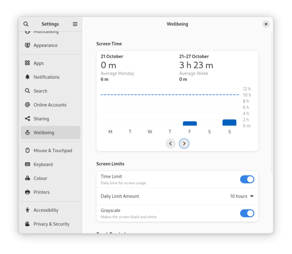This screenshot has height=254, width=292.
Task: Click the Appearance icon in sidebar
Action: 27,46
